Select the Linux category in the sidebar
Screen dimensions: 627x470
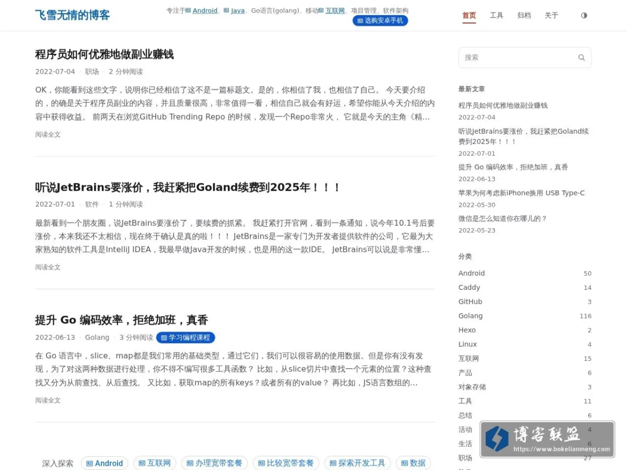[468, 344]
